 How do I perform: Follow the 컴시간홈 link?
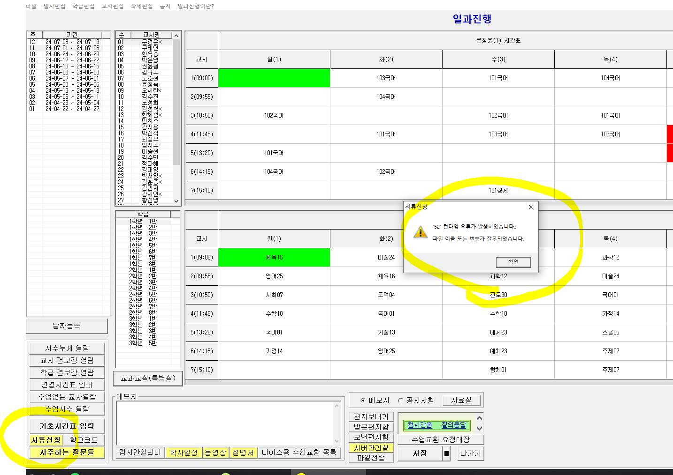tap(420, 425)
